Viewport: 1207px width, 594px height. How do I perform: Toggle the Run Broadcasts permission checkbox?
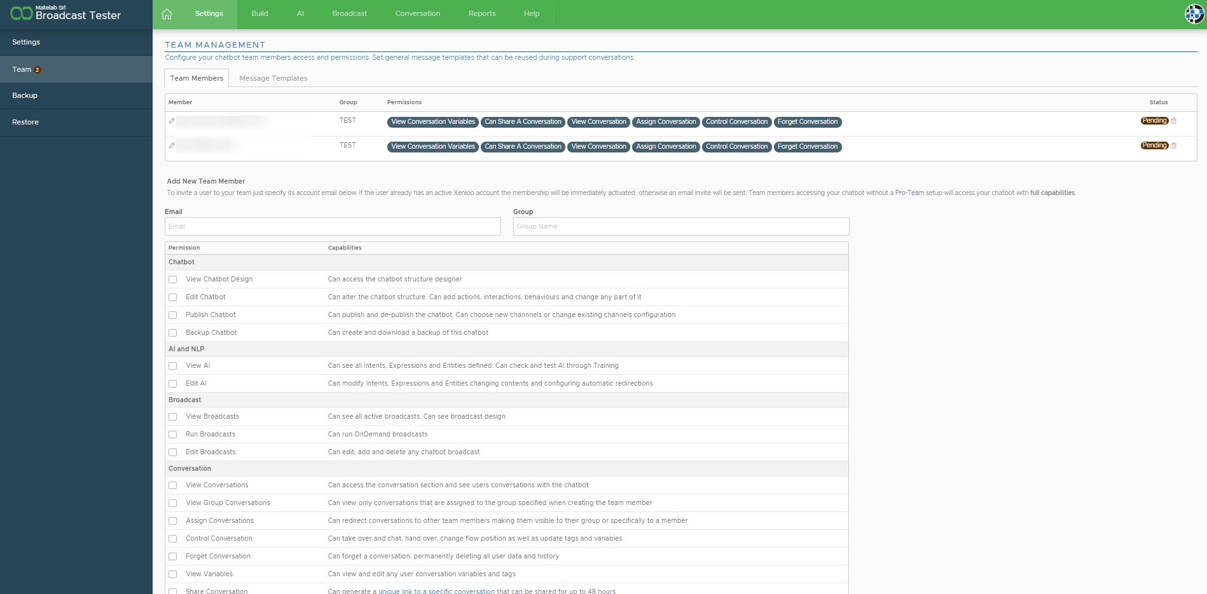point(172,435)
